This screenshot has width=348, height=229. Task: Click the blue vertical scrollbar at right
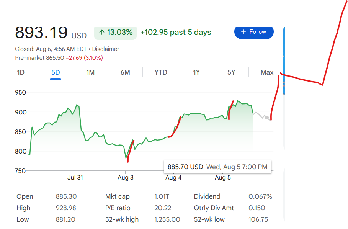coord(284,61)
